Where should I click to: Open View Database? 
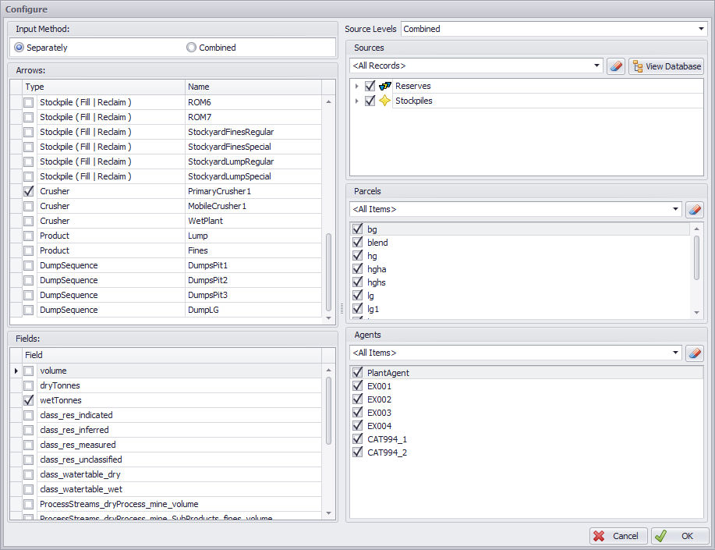[x=666, y=66]
